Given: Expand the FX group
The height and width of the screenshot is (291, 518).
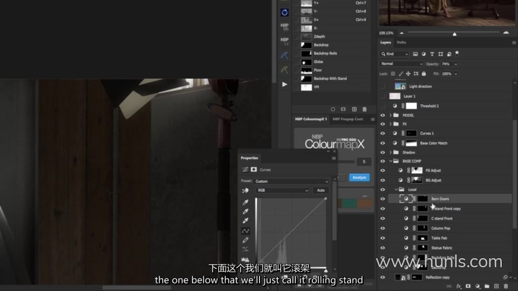Looking at the screenshot, I should pos(391,124).
